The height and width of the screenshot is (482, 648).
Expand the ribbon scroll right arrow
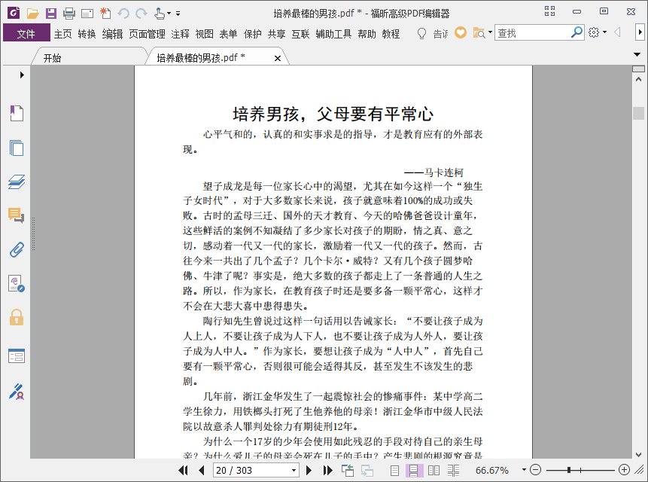point(640,32)
